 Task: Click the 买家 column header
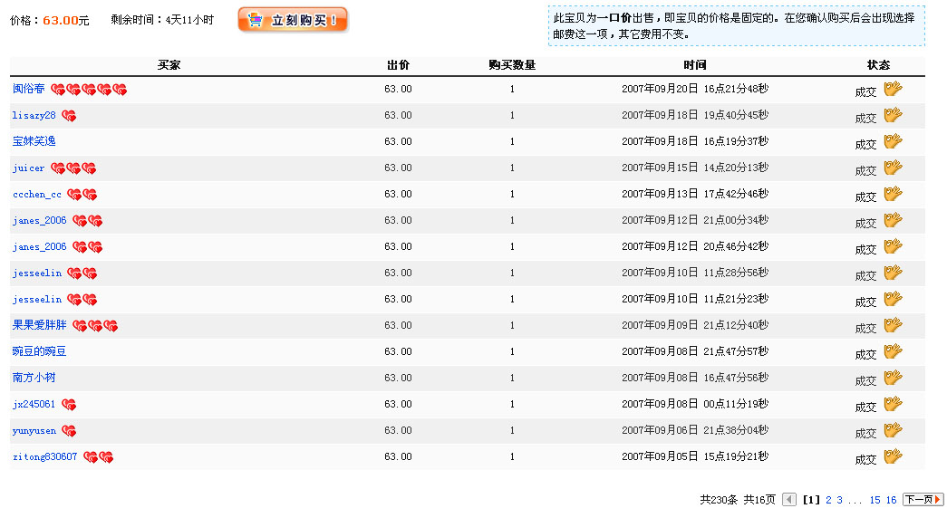(169, 65)
